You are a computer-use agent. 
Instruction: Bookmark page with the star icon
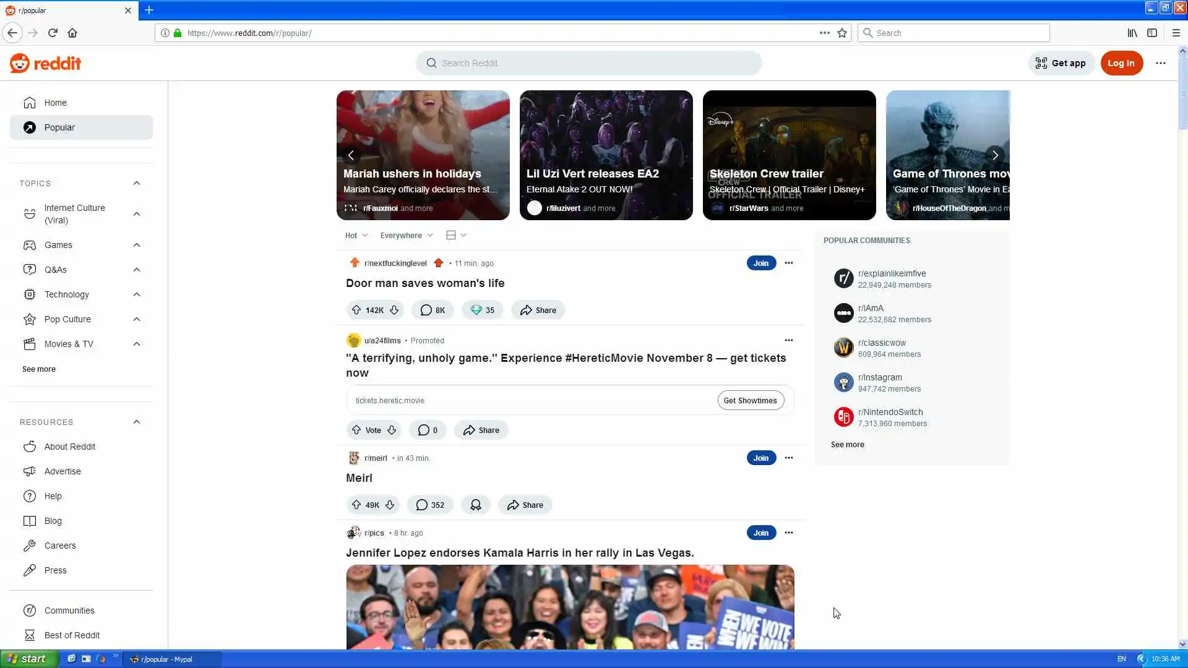pos(842,33)
